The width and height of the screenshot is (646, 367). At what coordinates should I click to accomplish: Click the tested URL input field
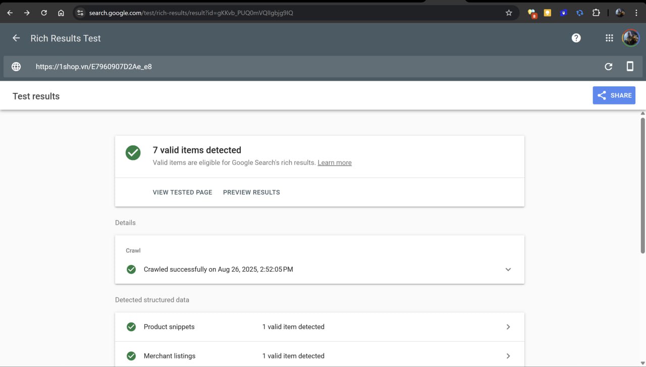click(303, 67)
